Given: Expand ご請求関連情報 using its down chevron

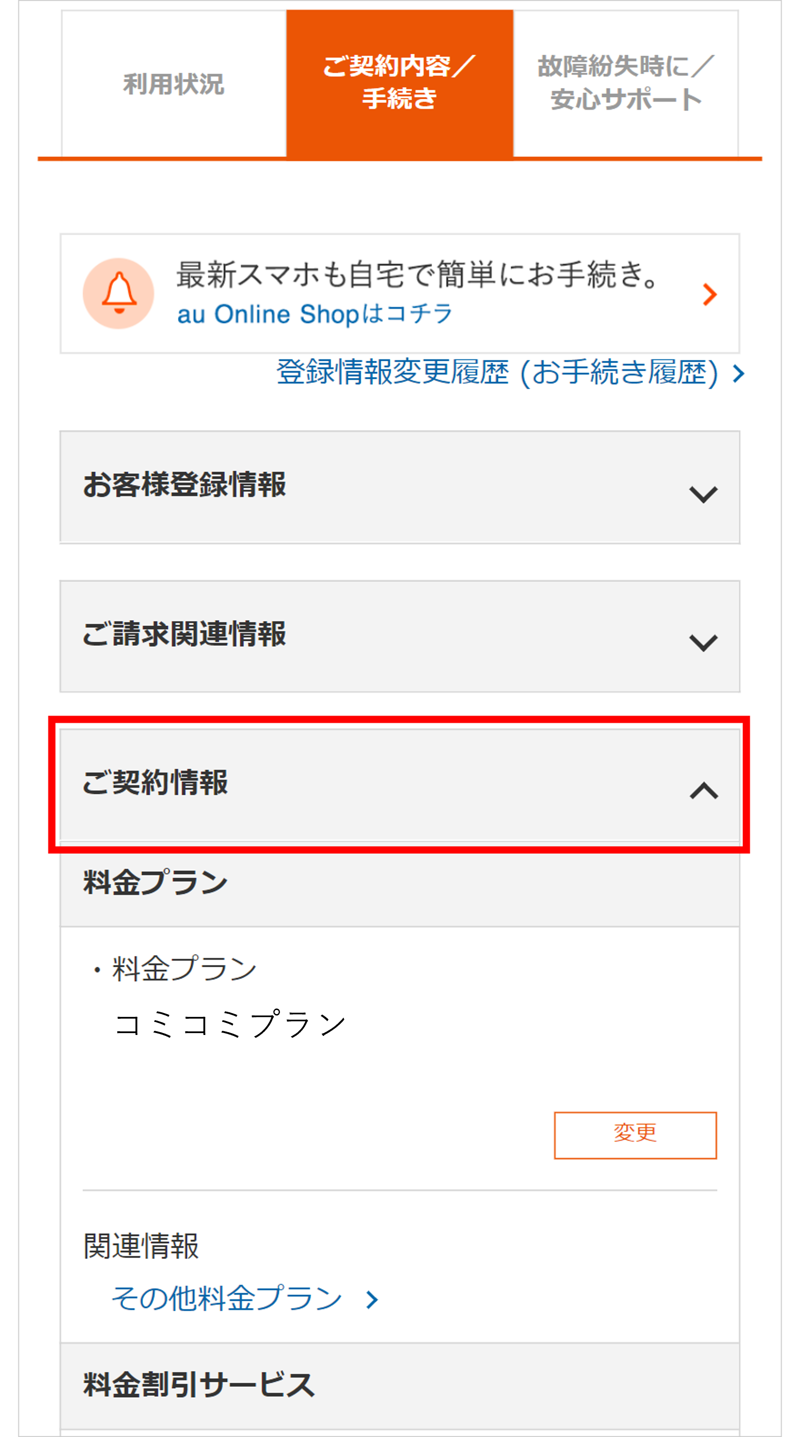Looking at the screenshot, I should 703,643.
